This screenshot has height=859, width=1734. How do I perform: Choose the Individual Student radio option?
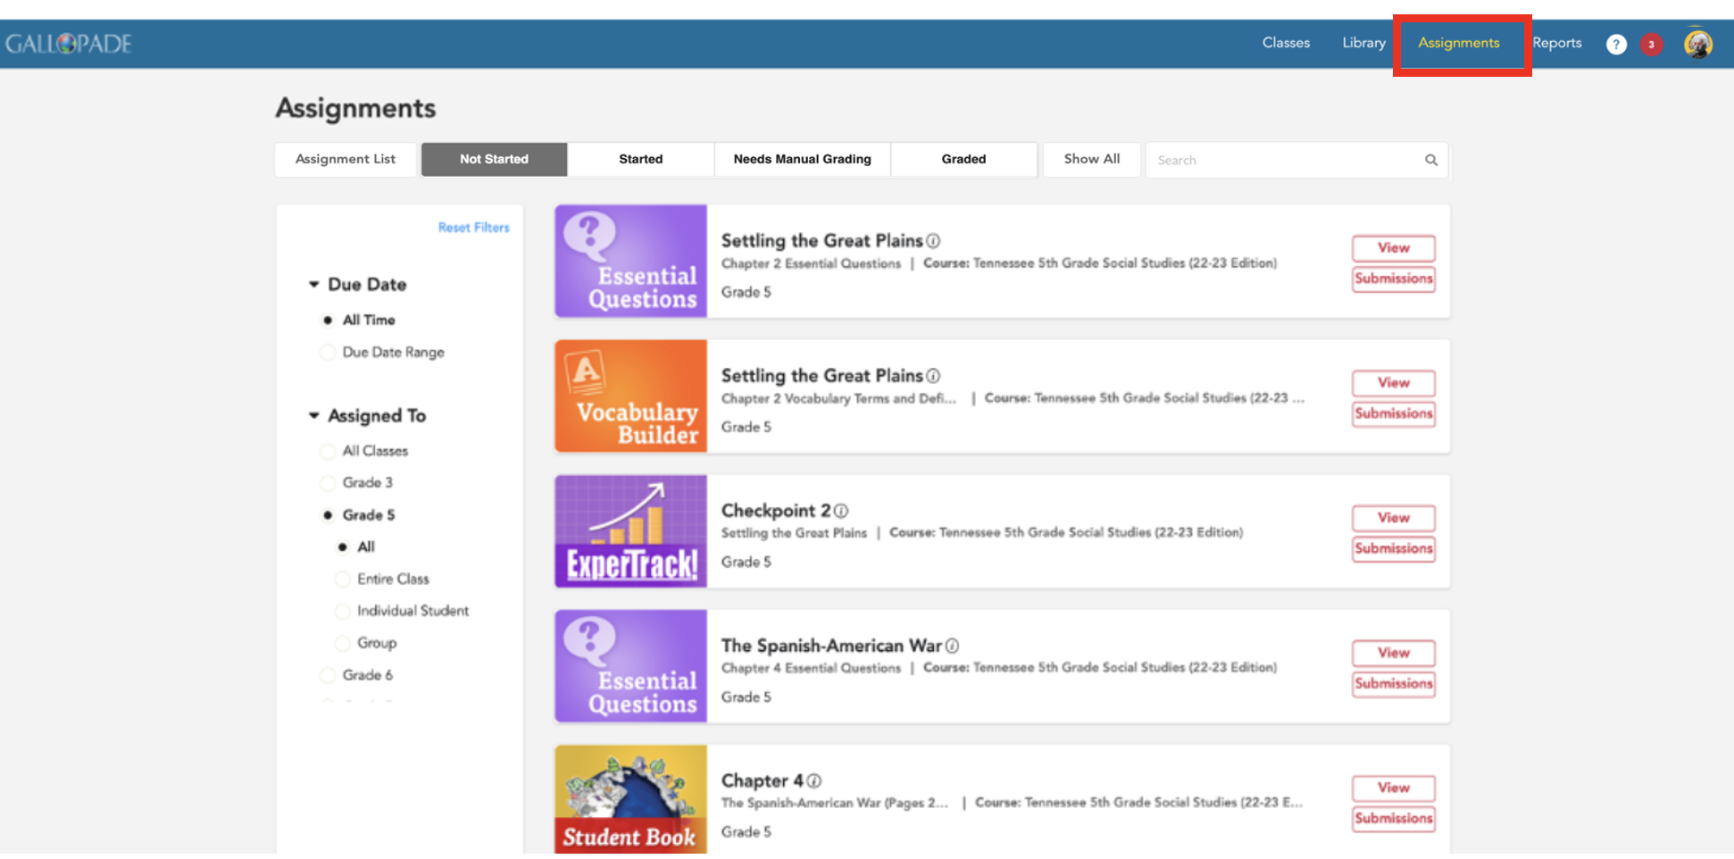(342, 612)
